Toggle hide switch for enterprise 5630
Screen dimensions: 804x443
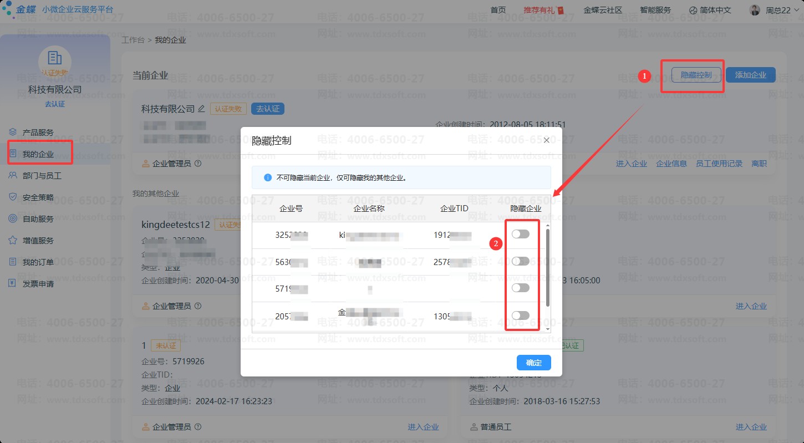coord(520,261)
